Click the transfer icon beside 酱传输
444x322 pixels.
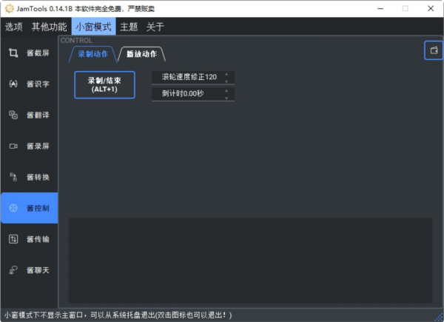(x=13, y=239)
